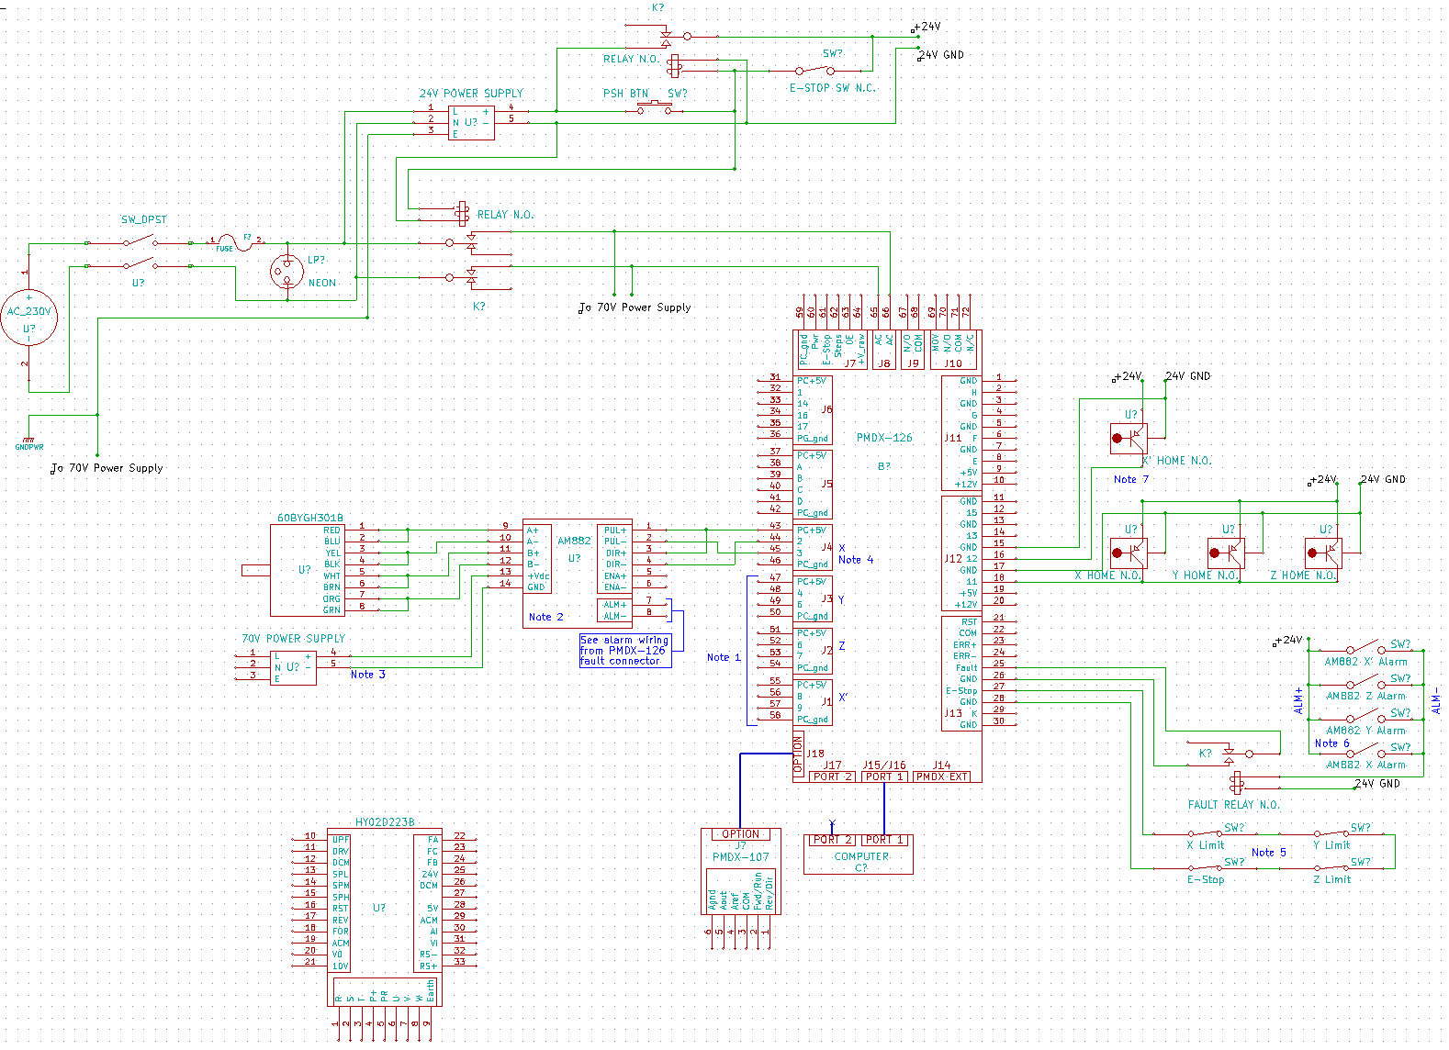Click the Z HOME N.O. sensor symbol
This screenshot has height=1050, width=1449.
pos(1323,553)
